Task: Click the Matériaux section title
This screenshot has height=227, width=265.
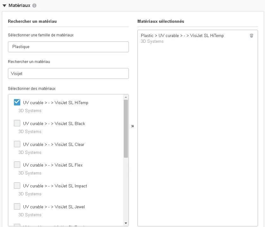Action: click(19, 6)
